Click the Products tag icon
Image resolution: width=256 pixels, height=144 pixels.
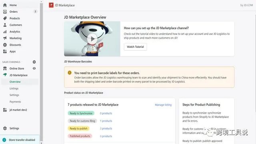(x=5, y=18)
